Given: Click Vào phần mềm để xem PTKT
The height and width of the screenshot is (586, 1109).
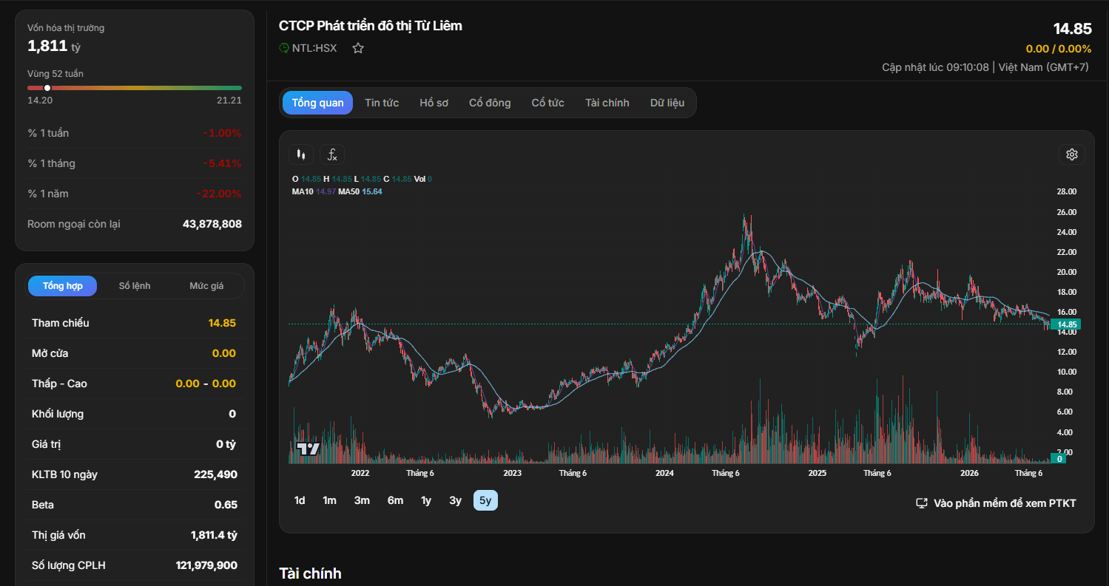Looking at the screenshot, I should [x=1005, y=503].
